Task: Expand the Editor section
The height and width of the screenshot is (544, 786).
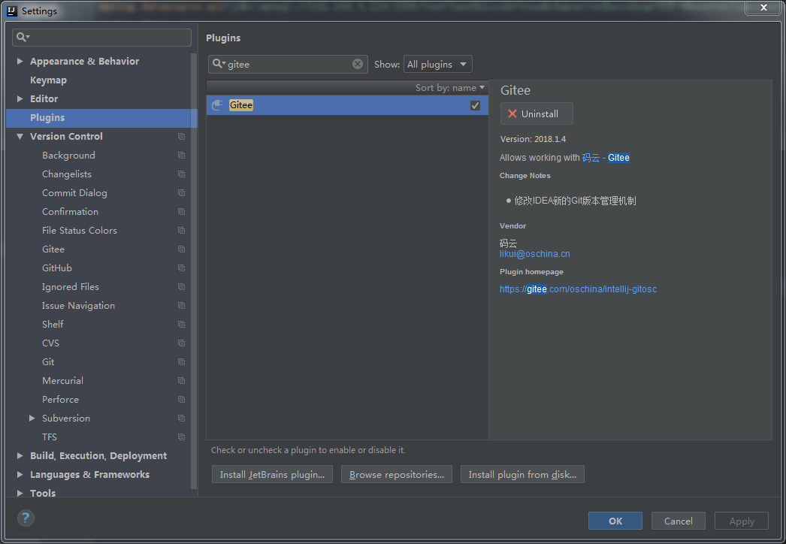Action: (x=20, y=98)
